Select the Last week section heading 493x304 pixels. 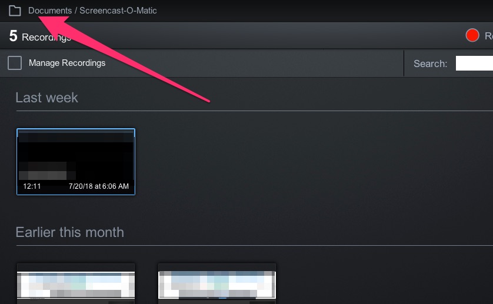(x=46, y=98)
